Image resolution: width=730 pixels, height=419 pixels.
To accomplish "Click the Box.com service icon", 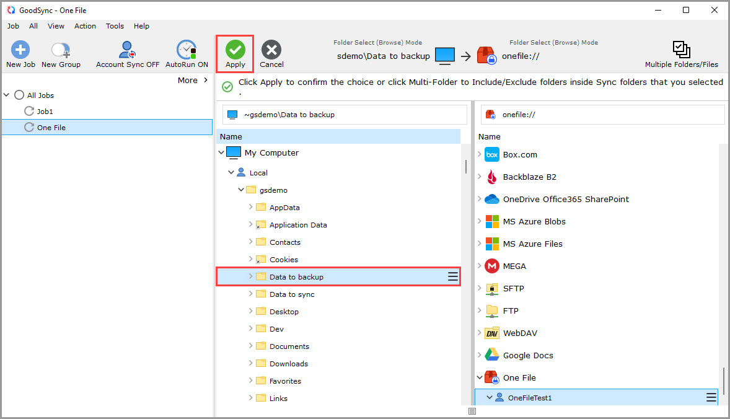I will tap(491, 154).
